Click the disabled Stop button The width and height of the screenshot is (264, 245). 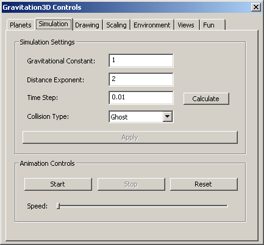coord(131,184)
